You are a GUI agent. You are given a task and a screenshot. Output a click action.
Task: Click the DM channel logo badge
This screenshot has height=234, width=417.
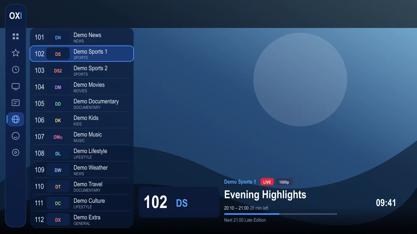point(58,87)
